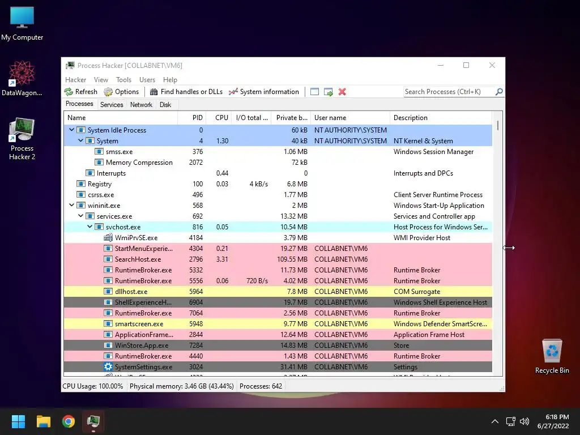Open System information graph icon
This screenshot has width=580, height=435.
[233, 92]
